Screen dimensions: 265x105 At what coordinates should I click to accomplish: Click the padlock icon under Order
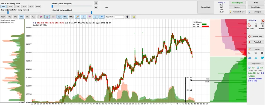pyautogui.click(x=249, y=53)
